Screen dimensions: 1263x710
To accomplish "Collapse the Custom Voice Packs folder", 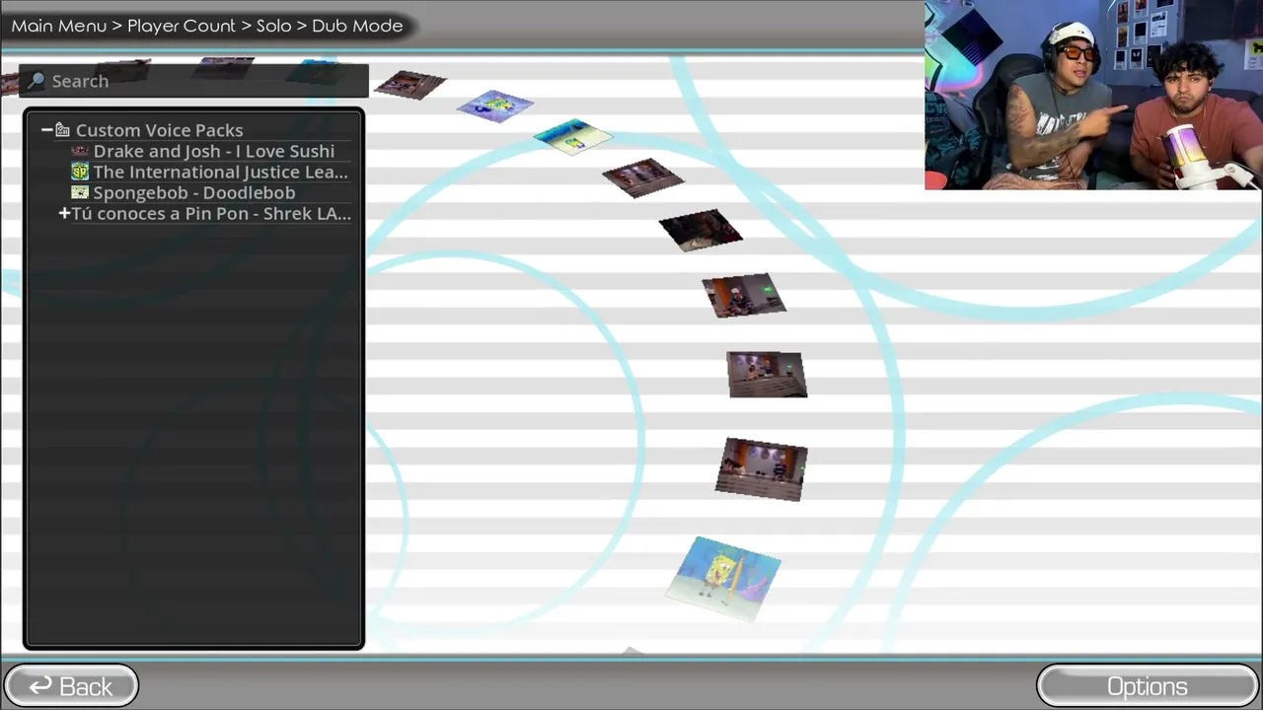I will point(46,130).
